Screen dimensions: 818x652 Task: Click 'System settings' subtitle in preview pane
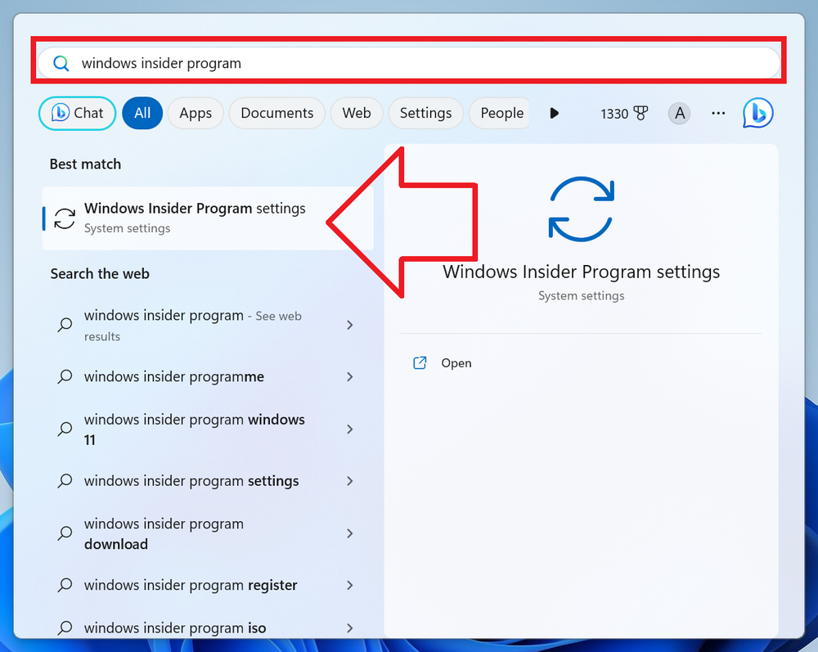click(x=581, y=296)
